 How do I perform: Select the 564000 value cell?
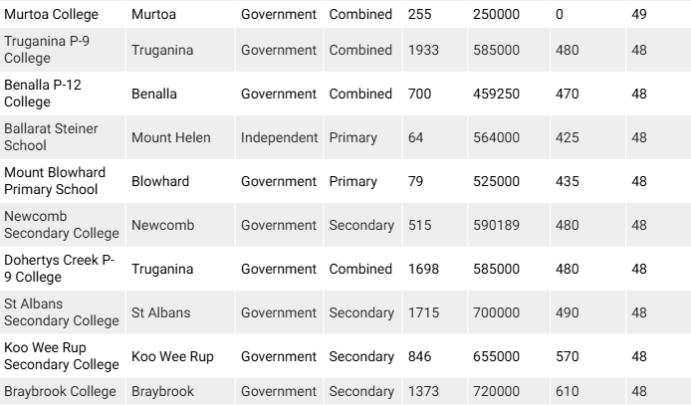click(x=495, y=137)
